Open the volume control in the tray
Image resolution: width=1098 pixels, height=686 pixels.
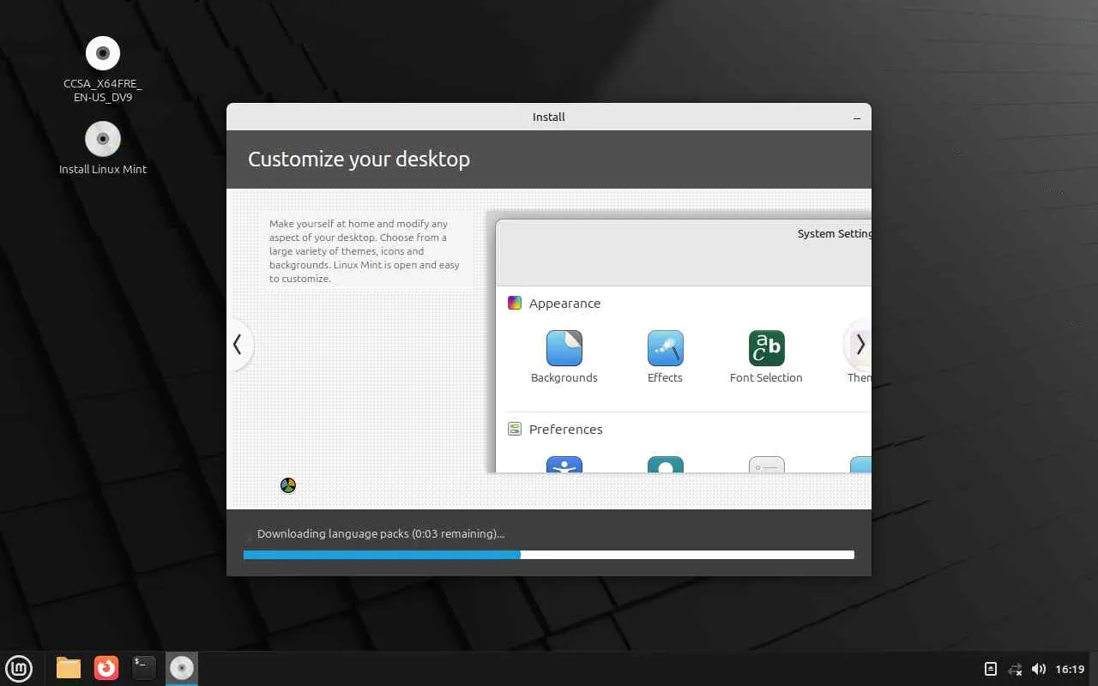[x=1039, y=669]
